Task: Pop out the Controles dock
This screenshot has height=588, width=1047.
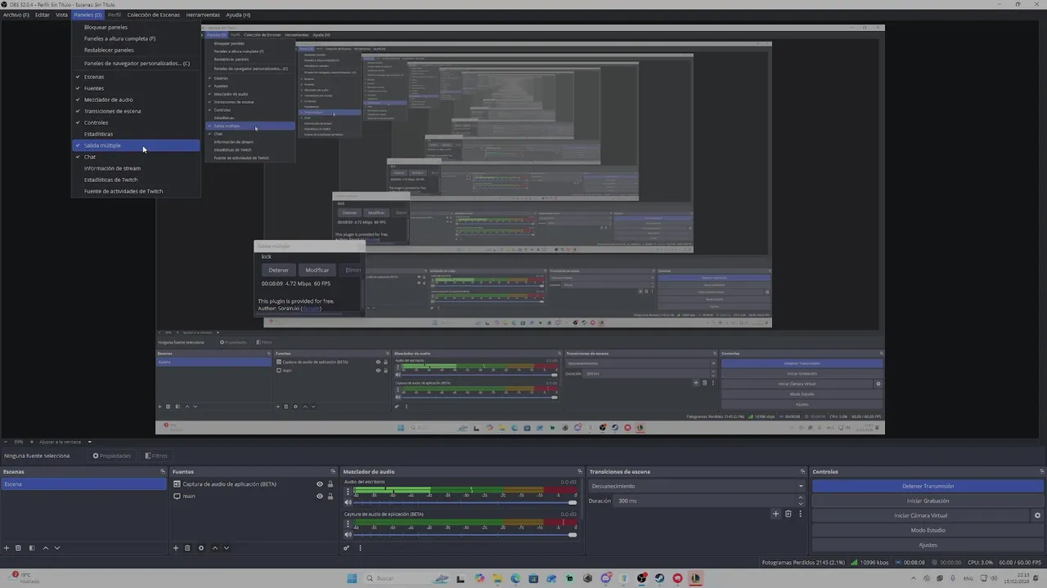Action: (x=1041, y=471)
